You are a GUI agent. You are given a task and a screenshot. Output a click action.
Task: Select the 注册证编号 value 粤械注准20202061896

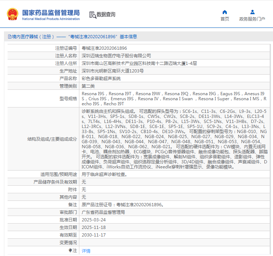(104, 48)
